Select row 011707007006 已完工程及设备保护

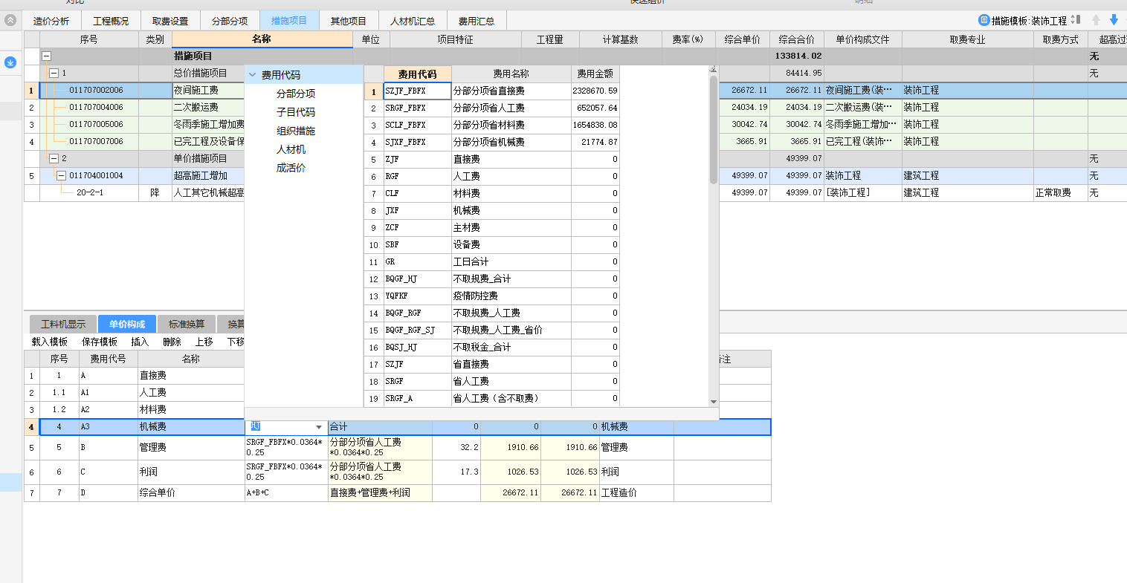tap(135, 141)
